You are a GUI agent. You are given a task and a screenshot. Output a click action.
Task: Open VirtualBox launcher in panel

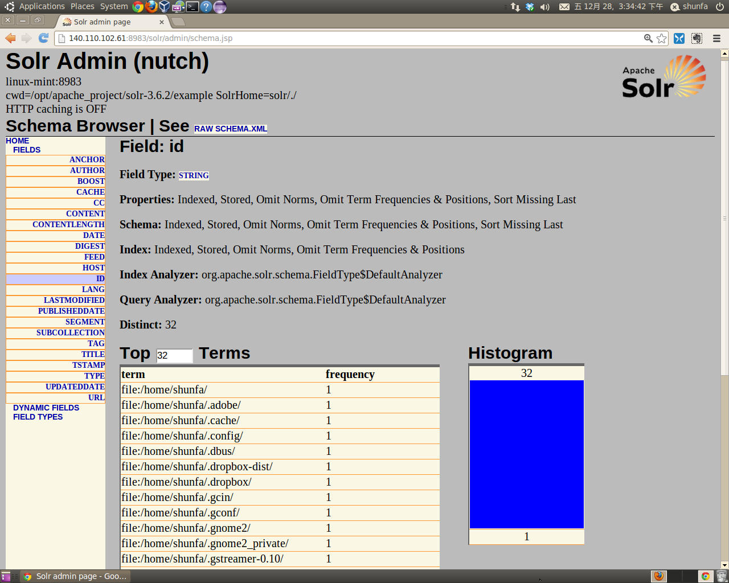click(165, 7)
